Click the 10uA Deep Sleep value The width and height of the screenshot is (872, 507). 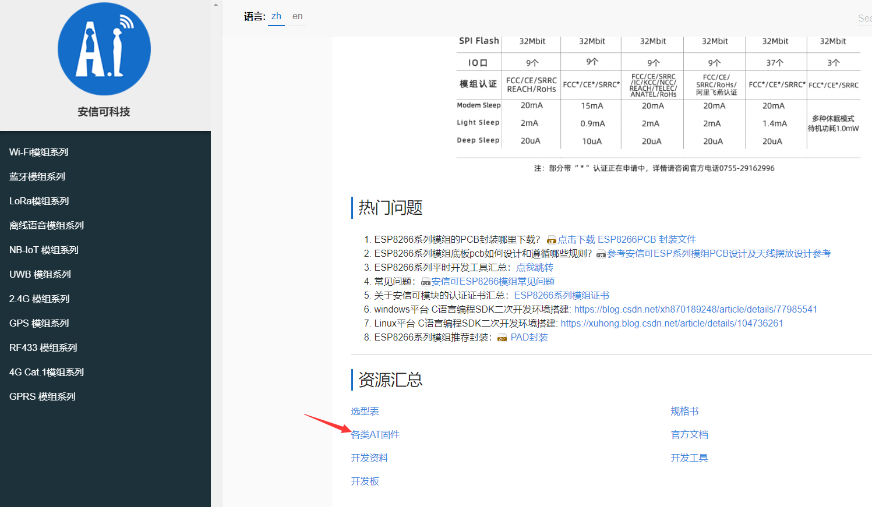click(x=592, y=141)
